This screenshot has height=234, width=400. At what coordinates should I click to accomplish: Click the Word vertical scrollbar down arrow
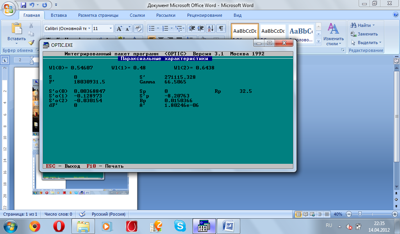pyautogui.click(x=396, y=187)
